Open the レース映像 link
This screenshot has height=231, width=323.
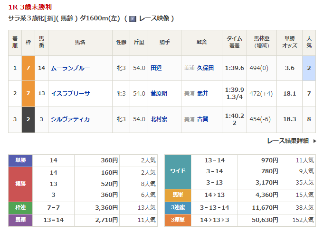[154, 18]
